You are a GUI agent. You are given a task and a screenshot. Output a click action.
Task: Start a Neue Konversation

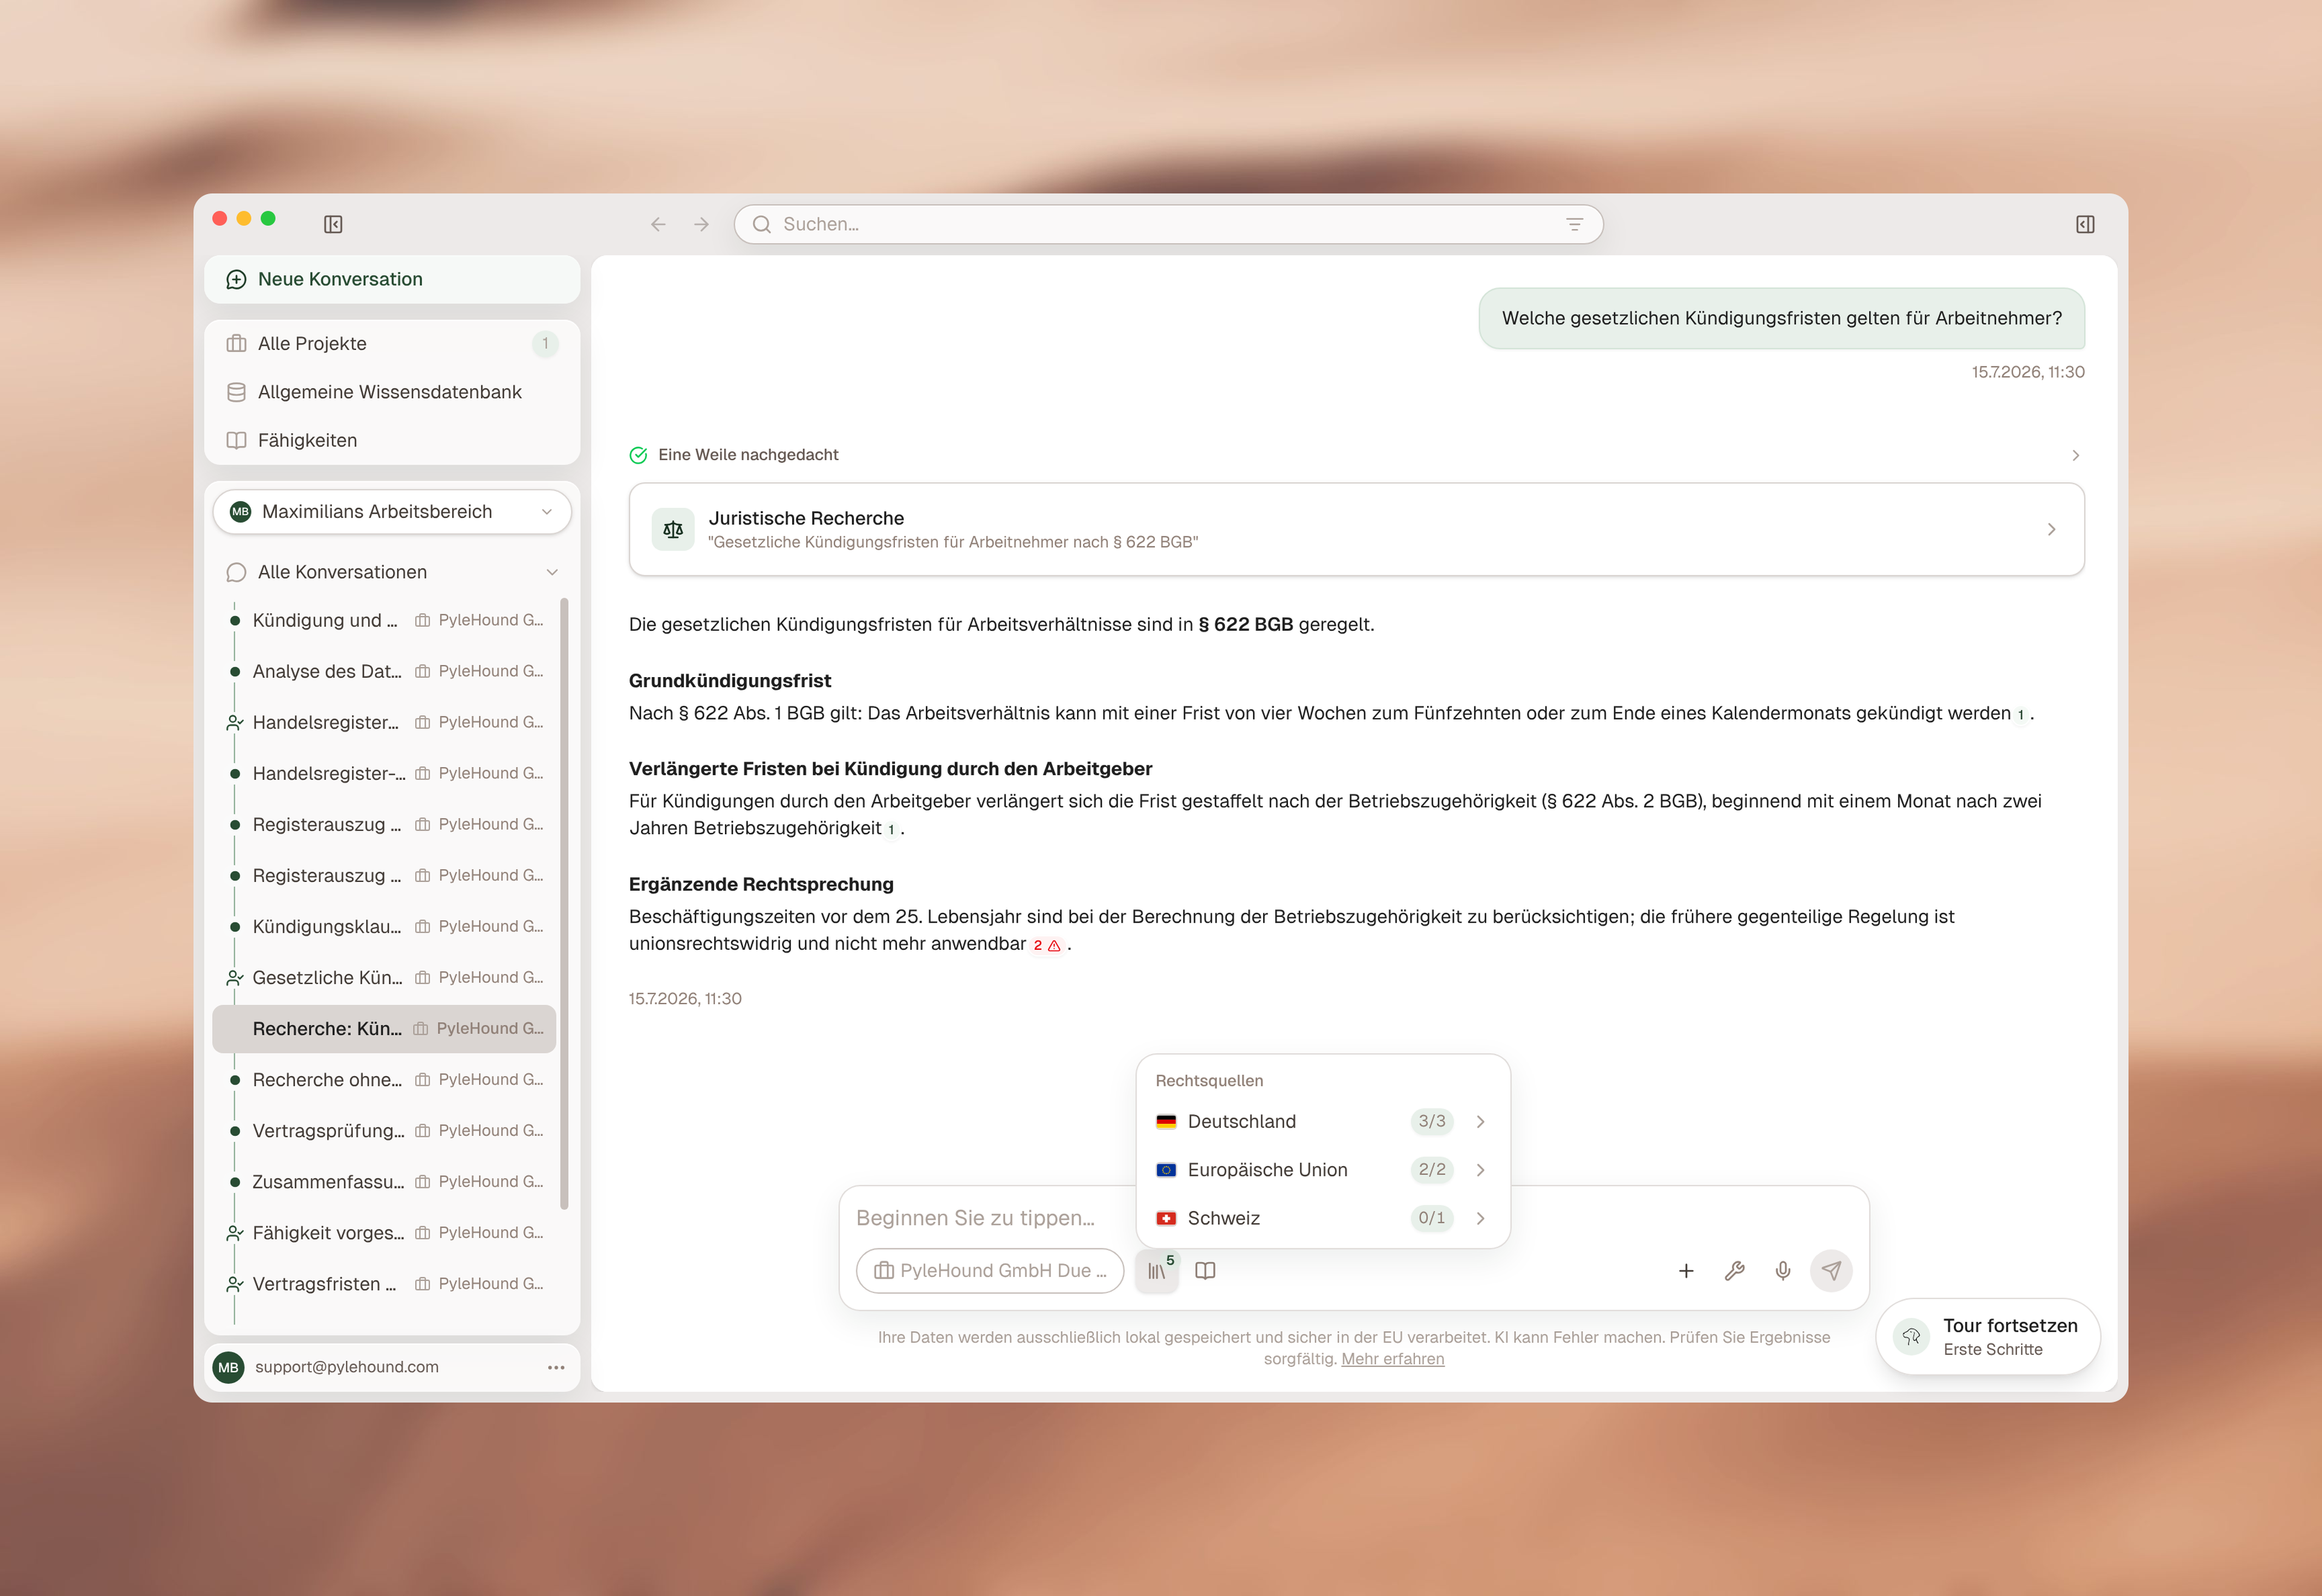(x=392, y=279)
